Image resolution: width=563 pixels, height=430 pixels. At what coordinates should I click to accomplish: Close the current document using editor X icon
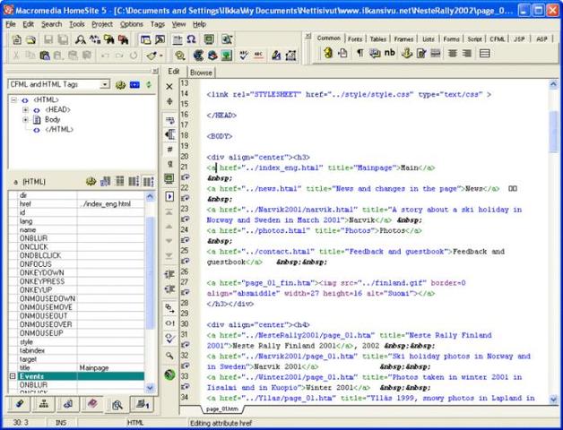click(169, 87)
